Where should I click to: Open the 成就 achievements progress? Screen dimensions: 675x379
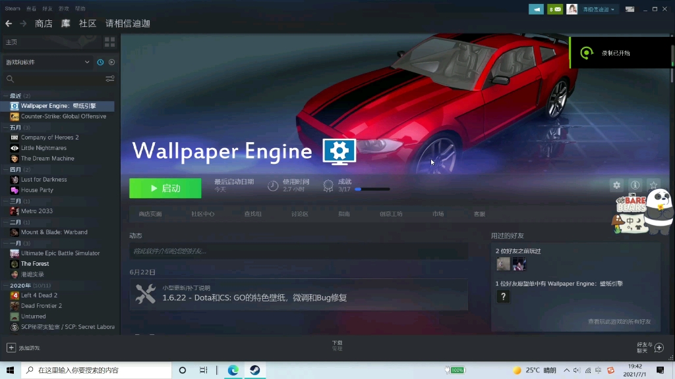pos(357,186)
